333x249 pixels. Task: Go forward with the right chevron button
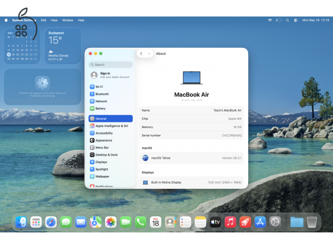(x=149, y=53)
